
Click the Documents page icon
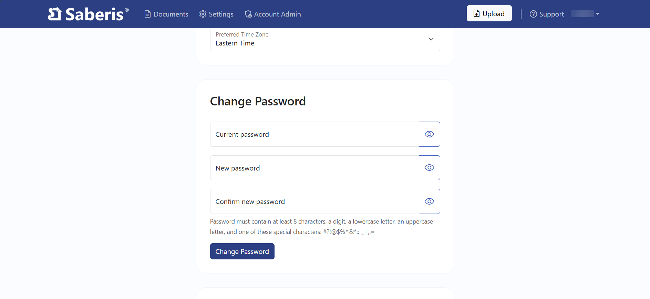tap(147, 14)
